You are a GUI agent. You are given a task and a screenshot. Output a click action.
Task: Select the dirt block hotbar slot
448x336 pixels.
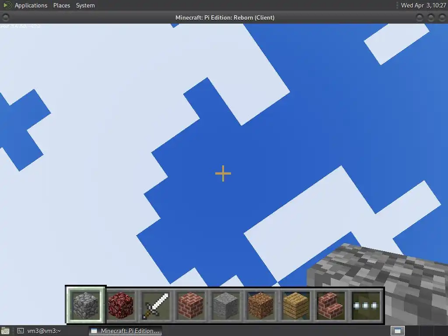(261, 305)
